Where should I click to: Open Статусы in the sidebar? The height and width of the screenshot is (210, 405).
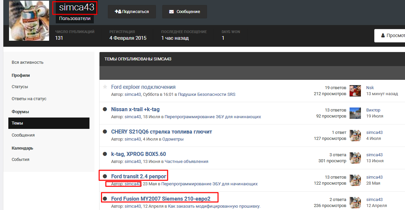coord(20,87)
